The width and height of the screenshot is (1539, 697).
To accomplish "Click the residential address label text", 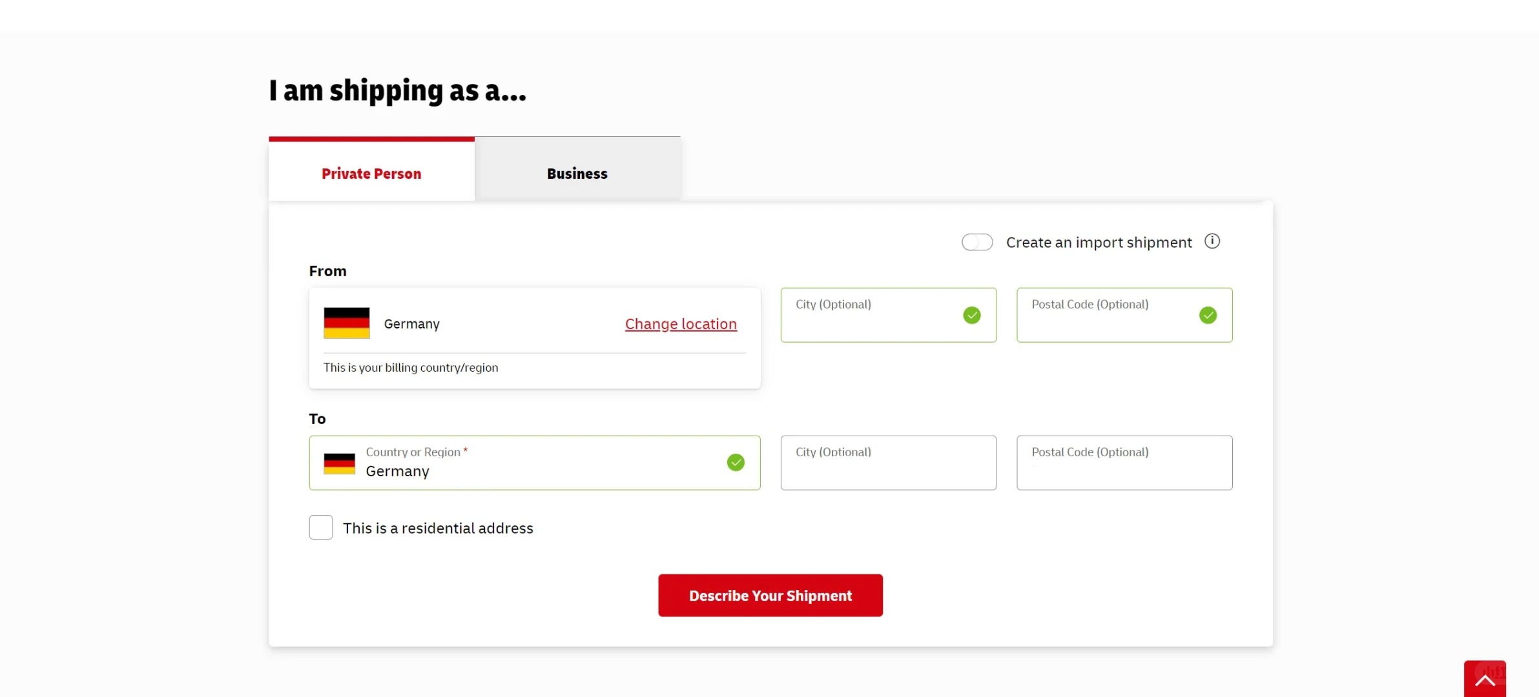I will pyautogui.click(x=438, y=529).
